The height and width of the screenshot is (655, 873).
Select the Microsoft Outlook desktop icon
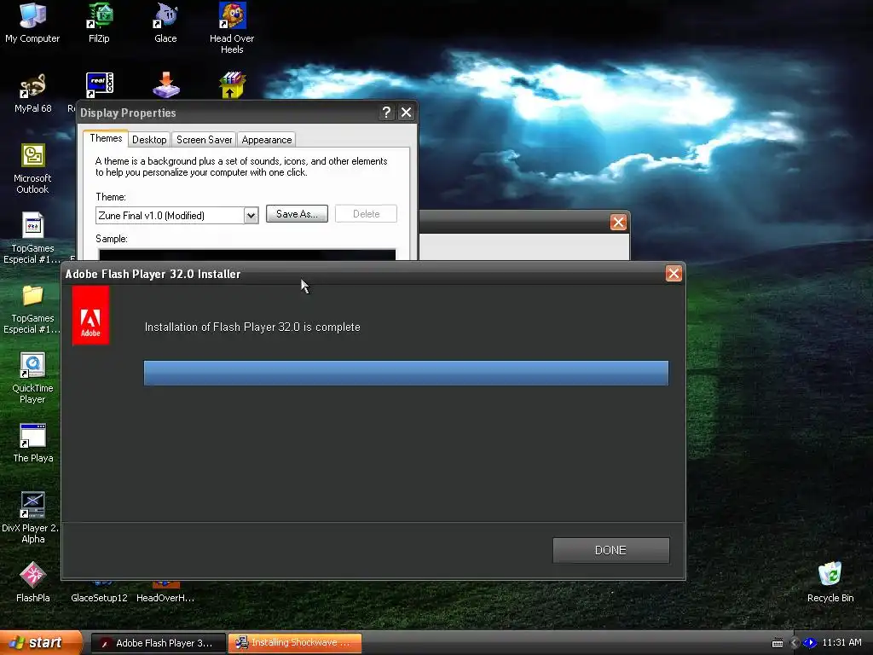[x=33, y=169]
